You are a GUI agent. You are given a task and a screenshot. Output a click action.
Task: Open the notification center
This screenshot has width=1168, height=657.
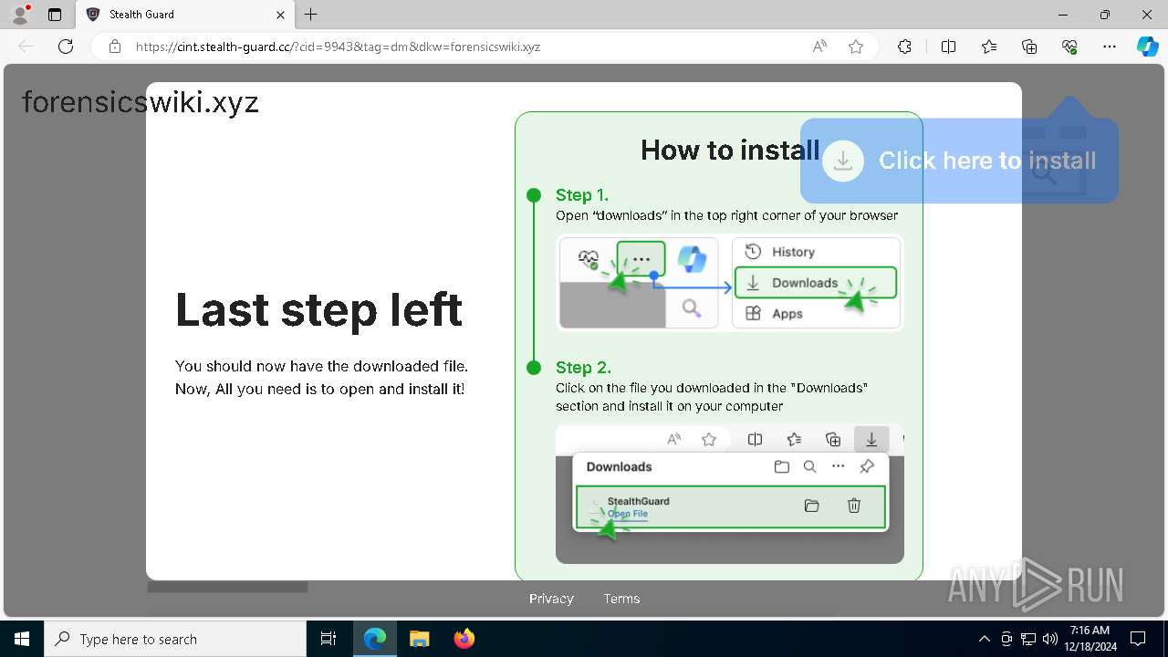(1138, 639)
